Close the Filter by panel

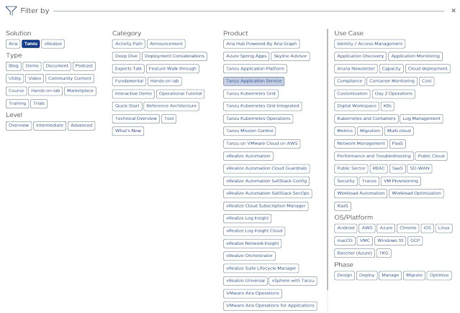454,11
